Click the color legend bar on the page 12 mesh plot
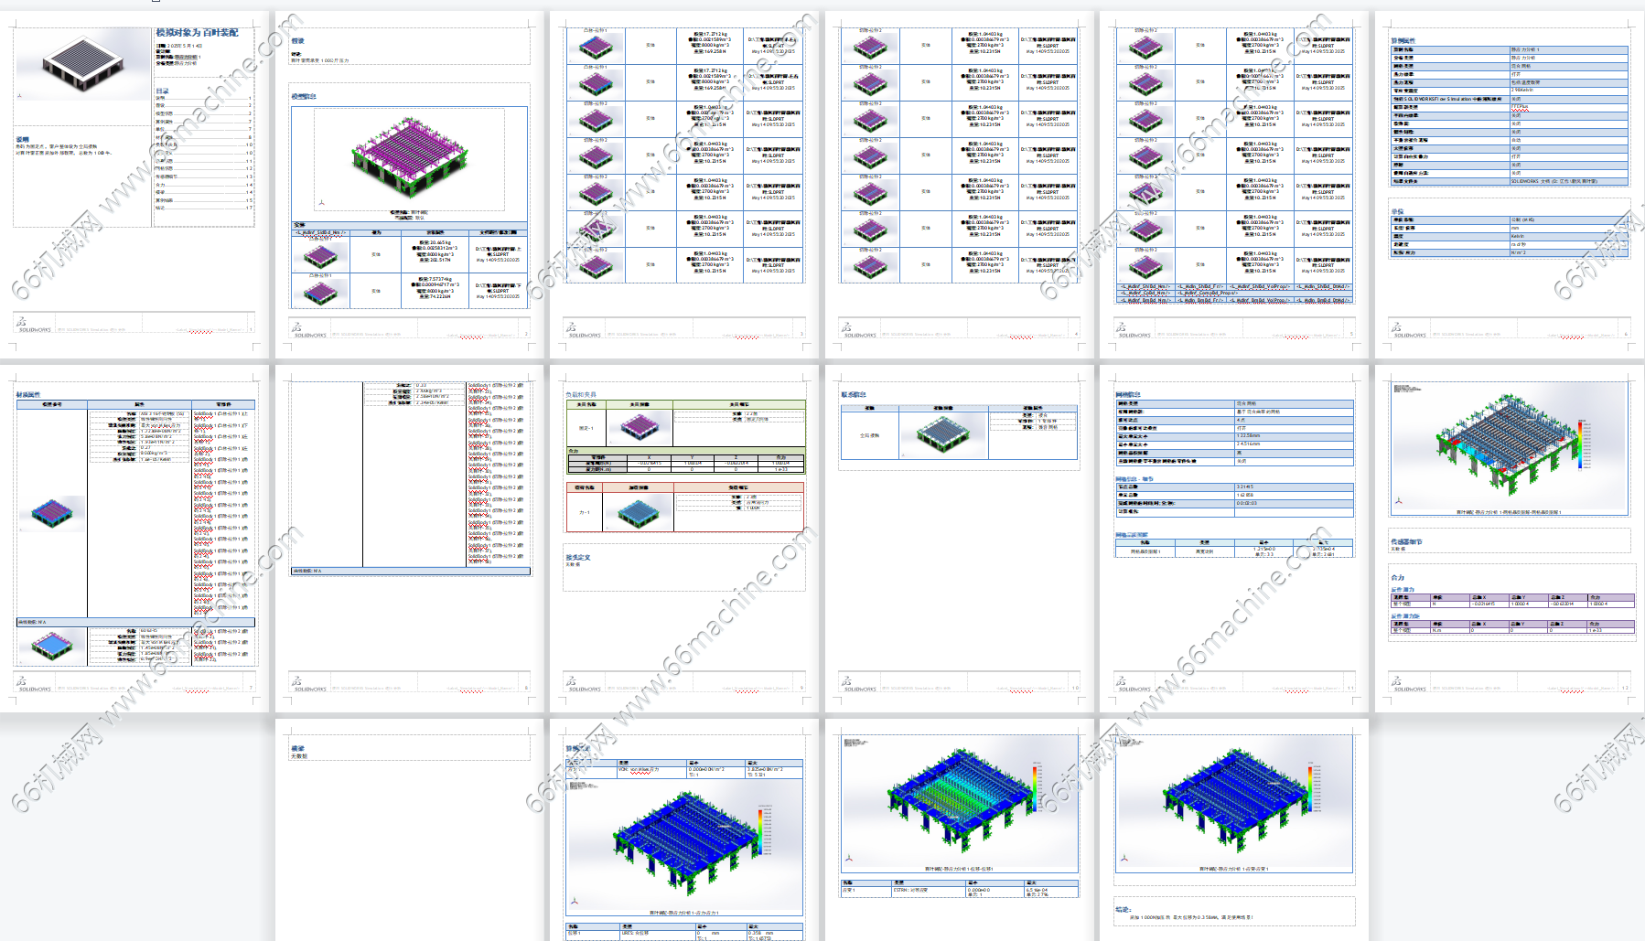The width and height of the screenshot is (1645, 941). [1580, 444]
